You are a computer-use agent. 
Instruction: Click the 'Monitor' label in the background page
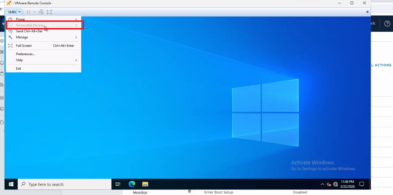tap(140, 193)
